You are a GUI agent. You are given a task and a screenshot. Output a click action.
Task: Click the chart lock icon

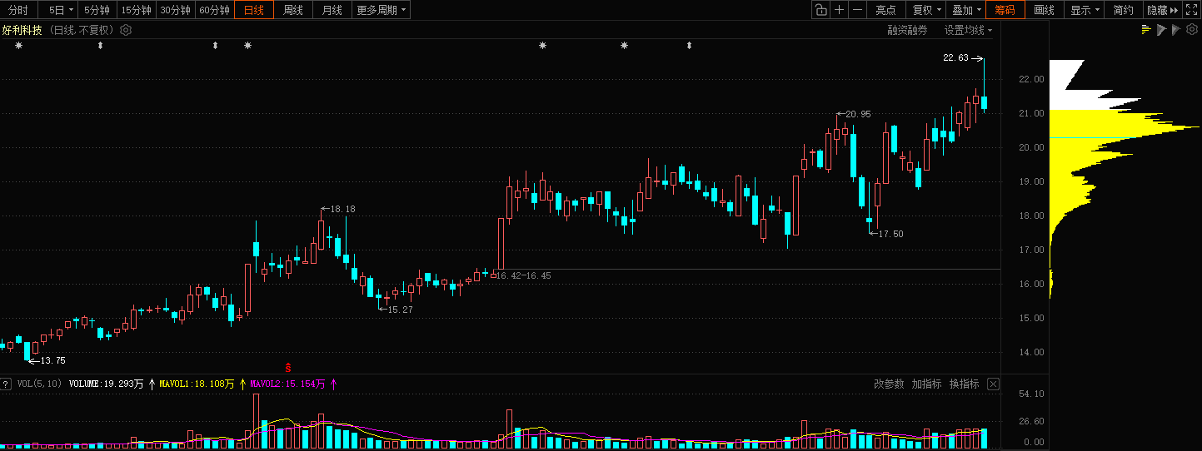[x=820, y=10]
